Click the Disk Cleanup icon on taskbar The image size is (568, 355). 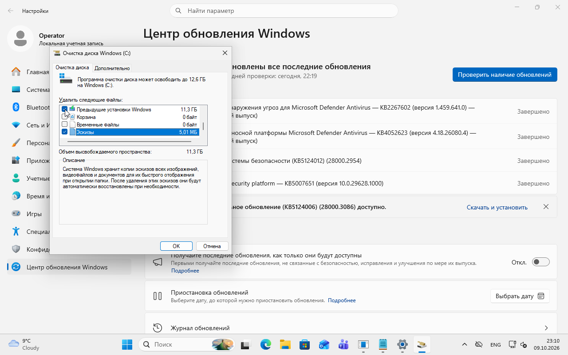point(422,344)
